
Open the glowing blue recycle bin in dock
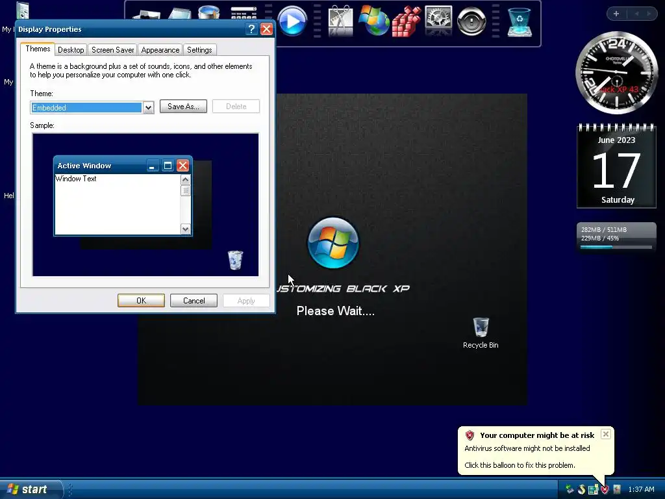(x=520, y=22)
